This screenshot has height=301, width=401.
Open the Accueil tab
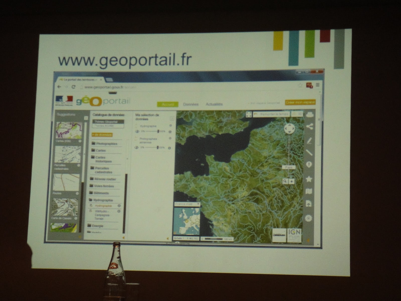[167, 104]
